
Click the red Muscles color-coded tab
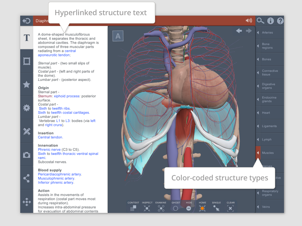click(258, 153)
